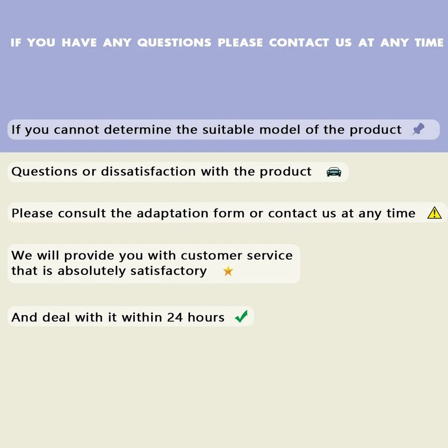Select the 'cannot determine the suitable model' bubble
This screenshot has height=448, width=448.
(224, 129)
